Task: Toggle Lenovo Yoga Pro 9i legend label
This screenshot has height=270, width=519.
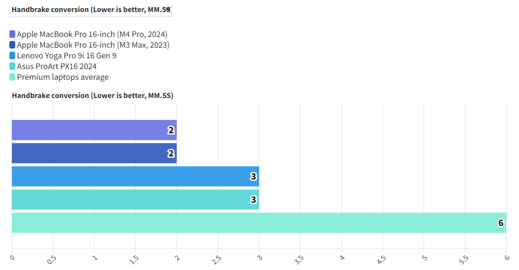Action: pyautogui.click(x=67, y=56)
